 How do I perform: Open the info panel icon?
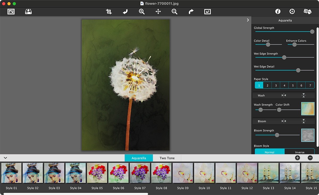pos(278,11)
